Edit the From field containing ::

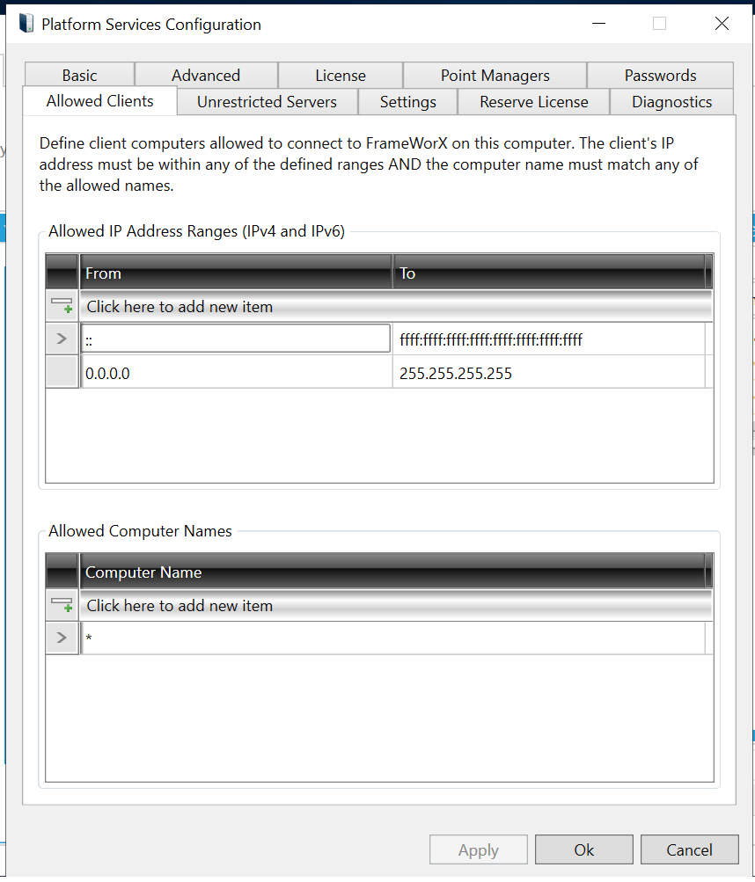235,339
